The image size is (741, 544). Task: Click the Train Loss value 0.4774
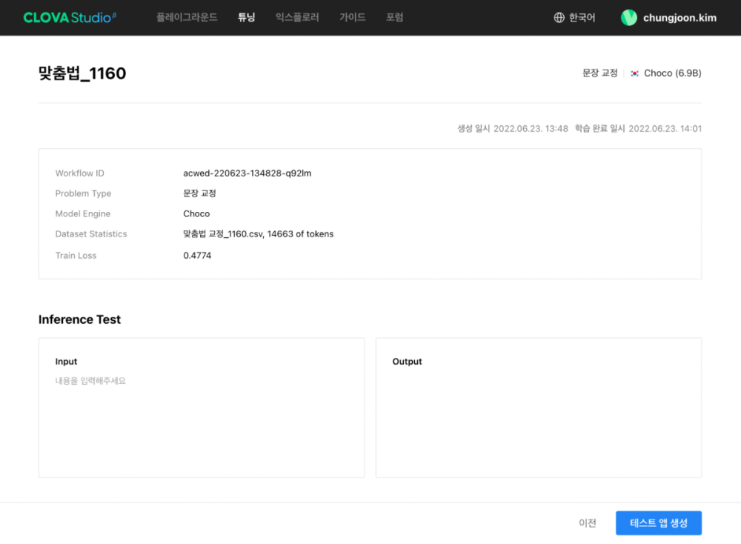coord(197,256)
